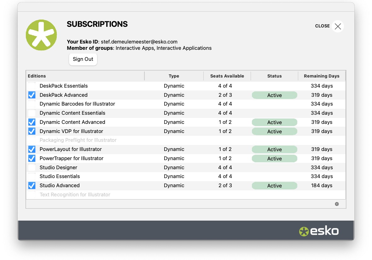Viewport: 372px width, 260px height.
Task: Click the green Esko asterisk profile icon
Action: 41,35
